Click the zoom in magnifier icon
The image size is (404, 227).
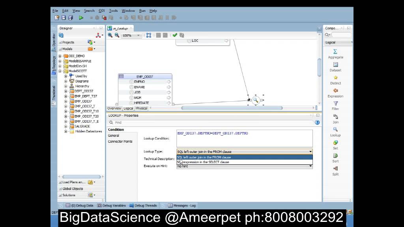(x=110, y=35)
